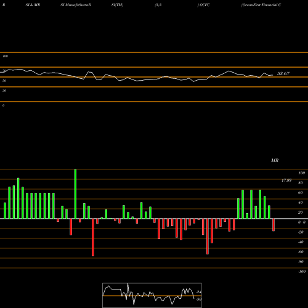Click the -24 value in mini chart
308x308 pixels.
click(x=199, y=292)
